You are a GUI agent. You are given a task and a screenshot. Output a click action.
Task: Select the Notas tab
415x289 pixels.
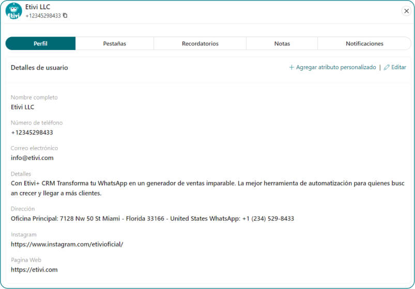click(282, 44)
